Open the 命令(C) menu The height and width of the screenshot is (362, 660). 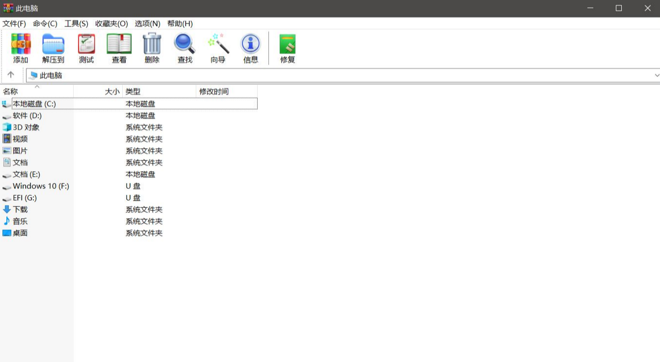tap(45, 24)
